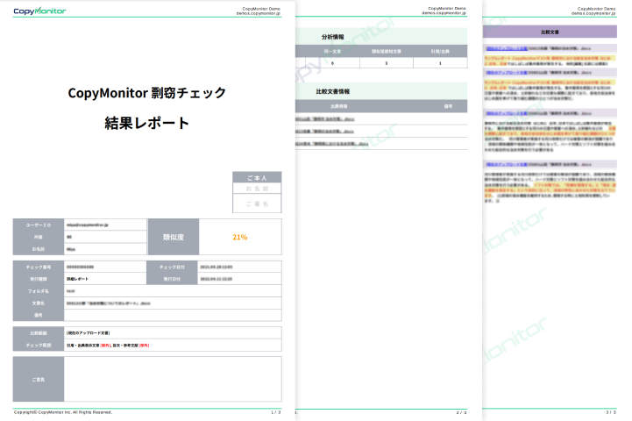This screenshot has height=421, width=632.
Task: Click the page number '1 / 3'
Action: (x=276, y=412)
